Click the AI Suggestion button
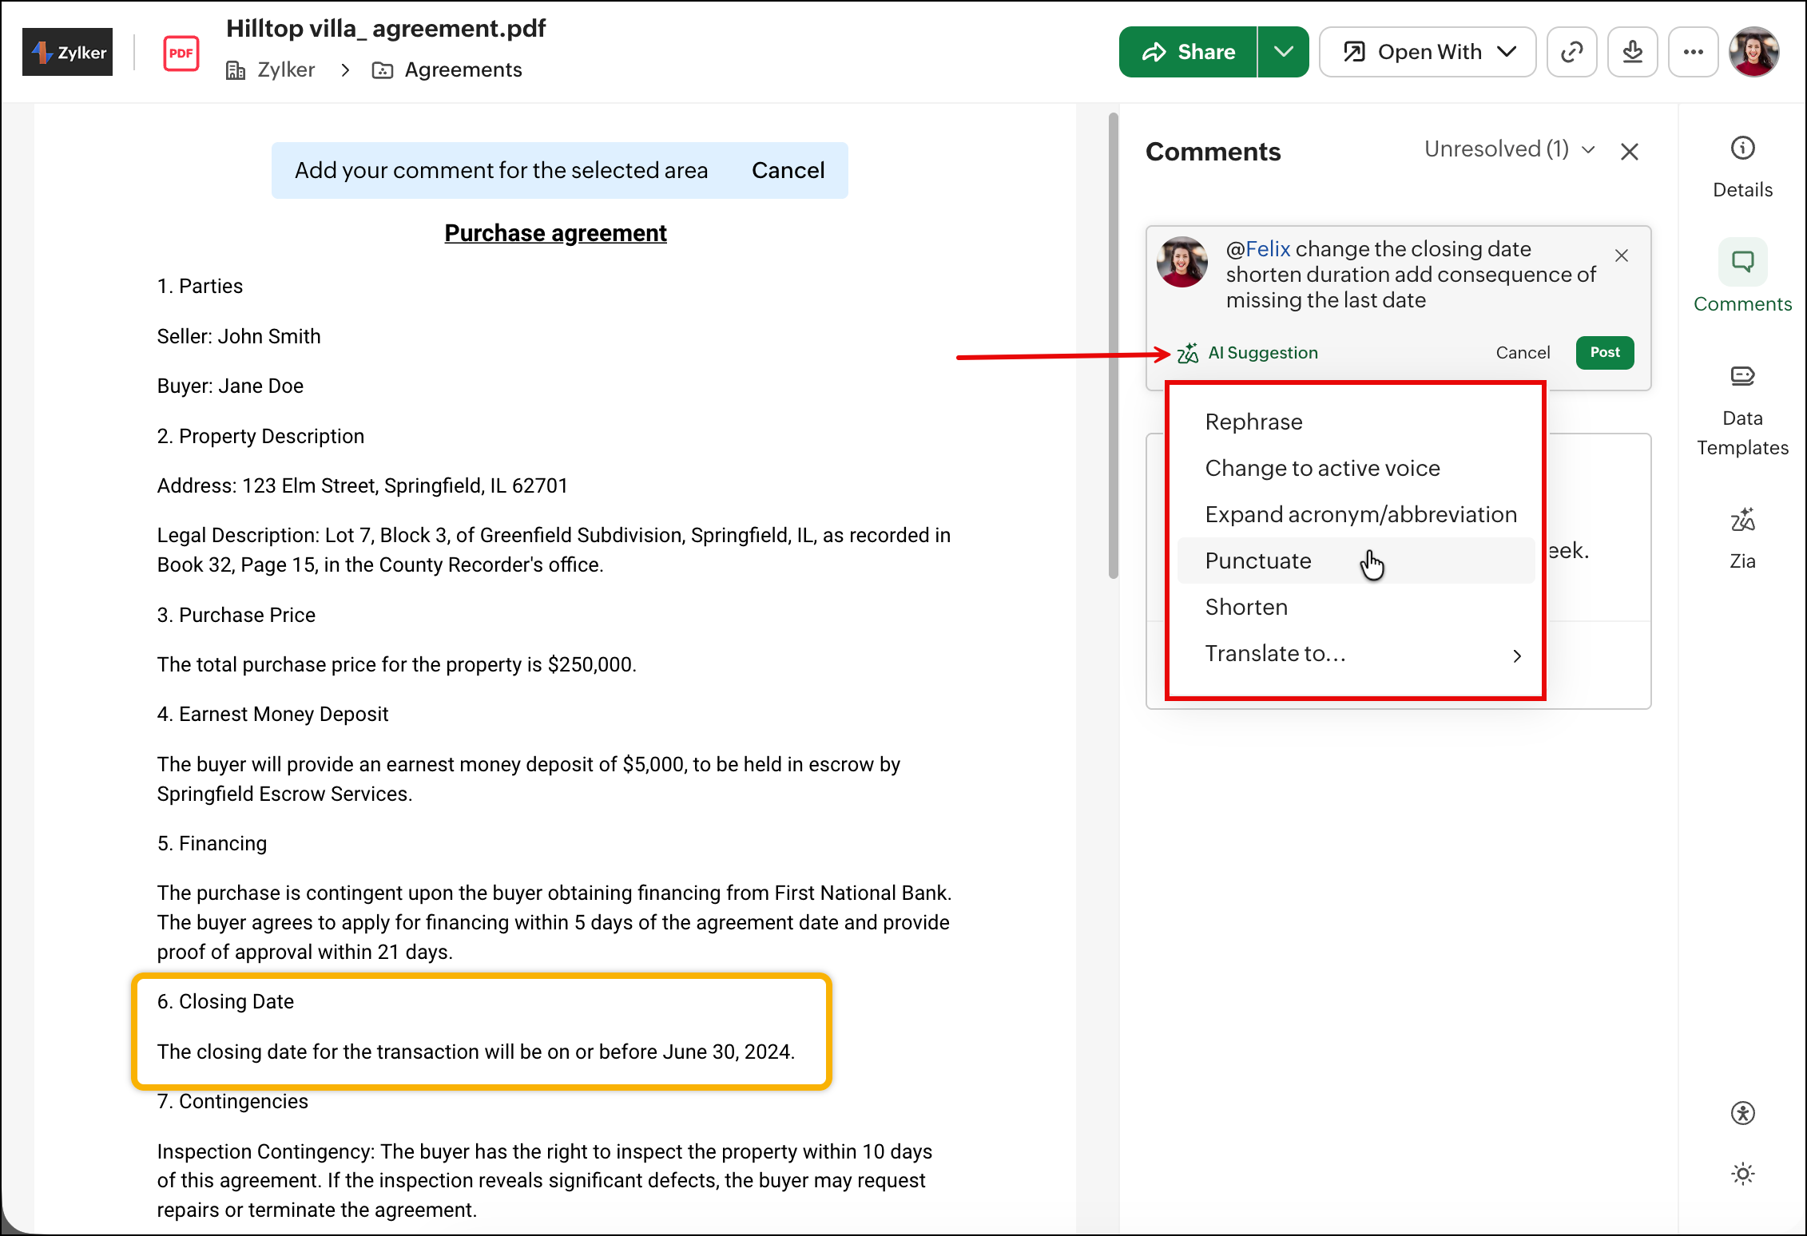 coord(1248,353)
